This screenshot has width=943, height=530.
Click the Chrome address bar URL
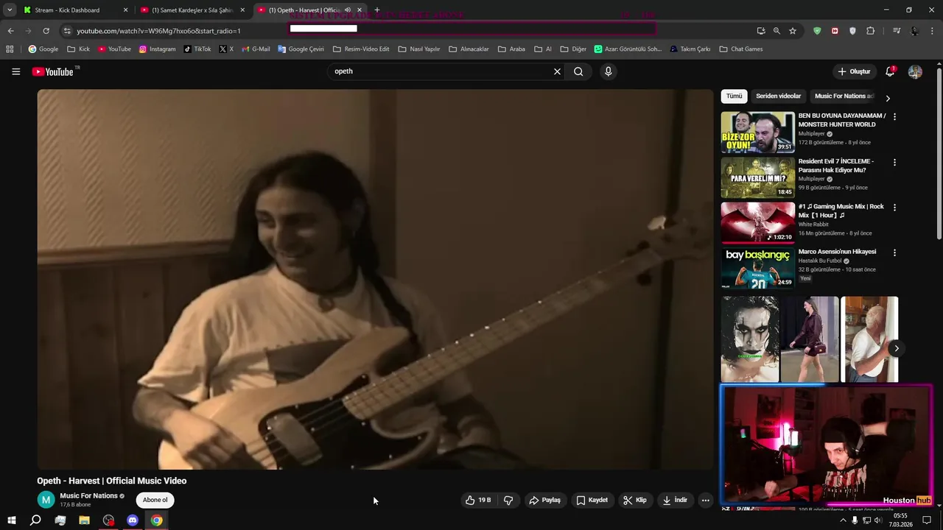click(158, 31)
